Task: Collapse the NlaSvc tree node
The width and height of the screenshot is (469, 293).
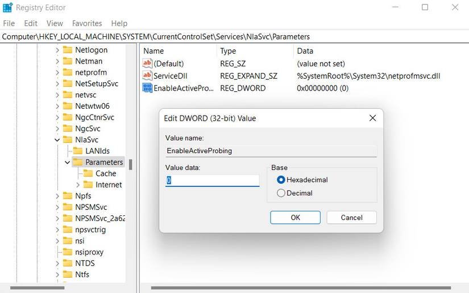Action: tap(57, 139)
